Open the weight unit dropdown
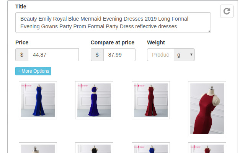The image size is (245, 153). click(184, 55)
